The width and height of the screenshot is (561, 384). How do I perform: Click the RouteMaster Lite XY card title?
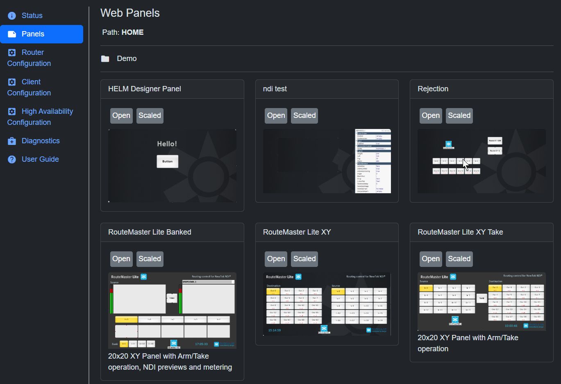(297, 232)
